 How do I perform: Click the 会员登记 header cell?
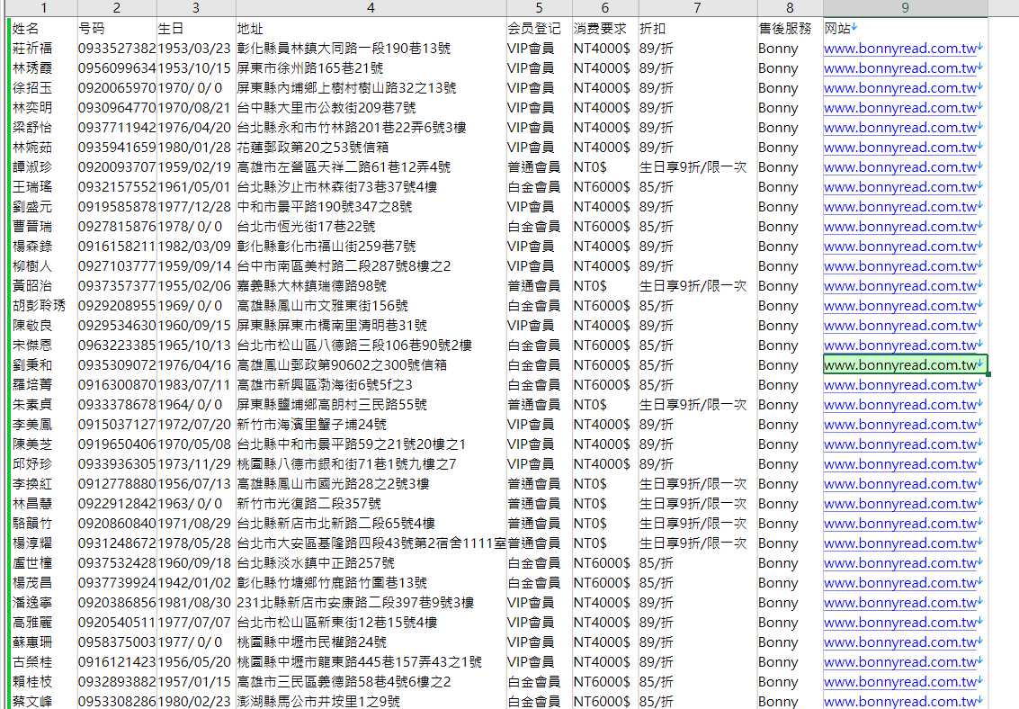tap(540, 29)
